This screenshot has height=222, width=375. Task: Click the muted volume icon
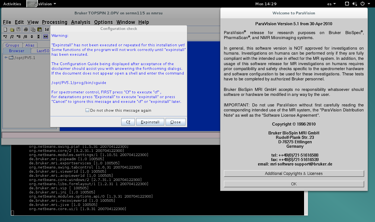coord(355,4)
